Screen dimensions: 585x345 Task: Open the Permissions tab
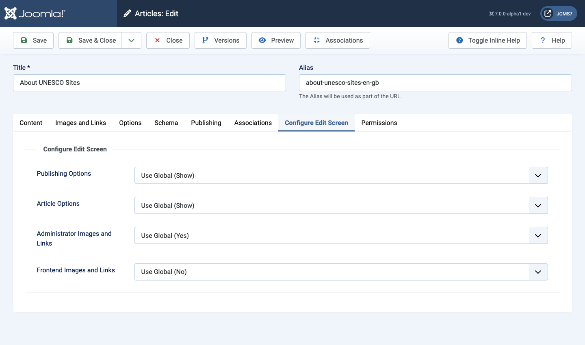pyautogui.click(x=379, y=123)
